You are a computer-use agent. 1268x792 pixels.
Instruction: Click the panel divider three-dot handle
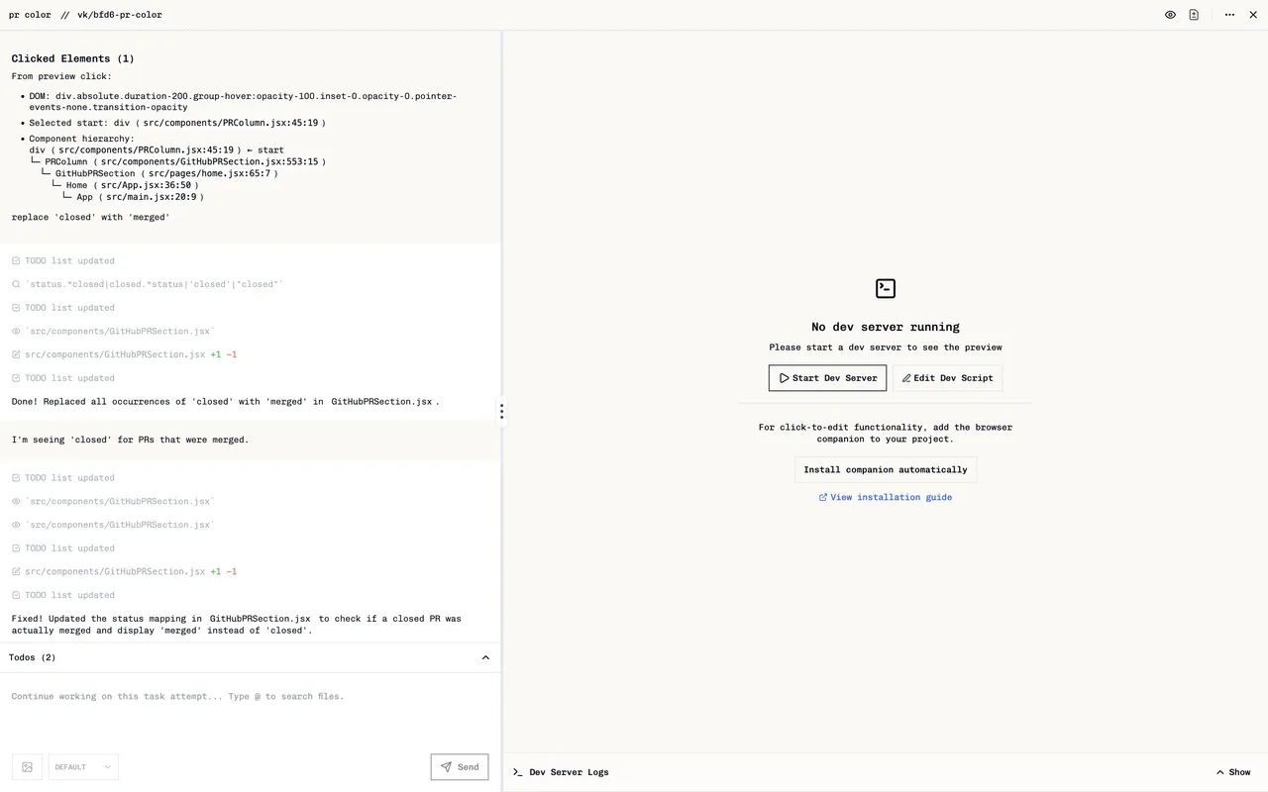pos(501,411)
